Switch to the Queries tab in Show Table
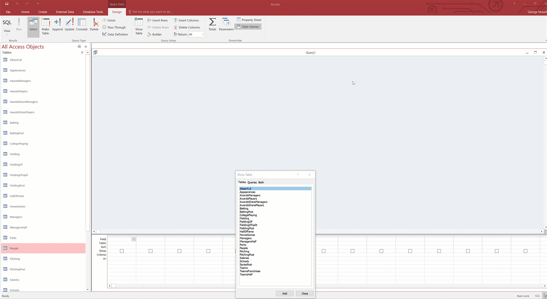The width and height of the screenshot is (547, 299). tap(252, 182)
